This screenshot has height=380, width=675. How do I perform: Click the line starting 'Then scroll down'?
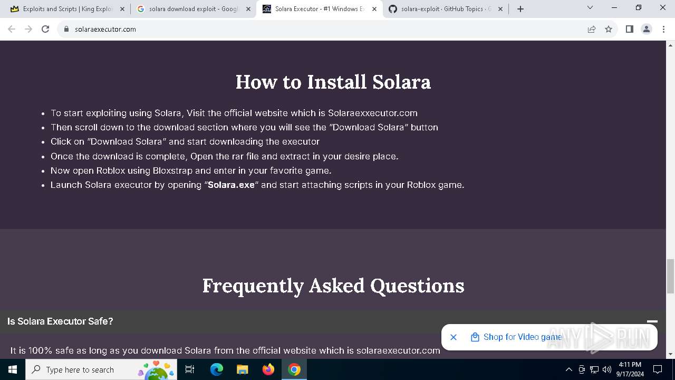click(244, 127)
